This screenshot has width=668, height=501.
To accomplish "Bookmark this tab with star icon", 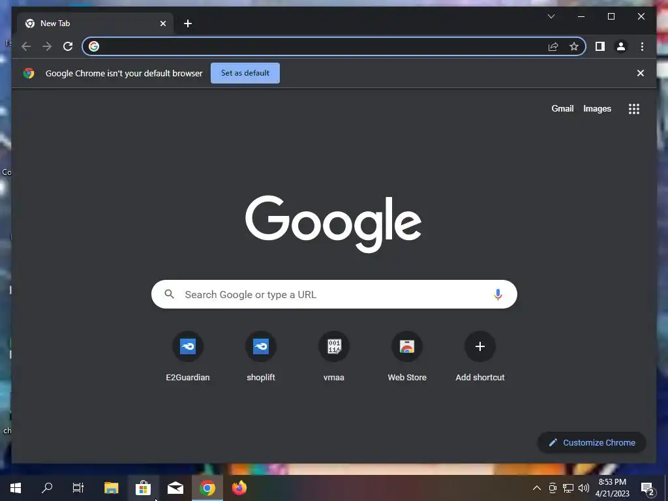I will coord(574,46).
